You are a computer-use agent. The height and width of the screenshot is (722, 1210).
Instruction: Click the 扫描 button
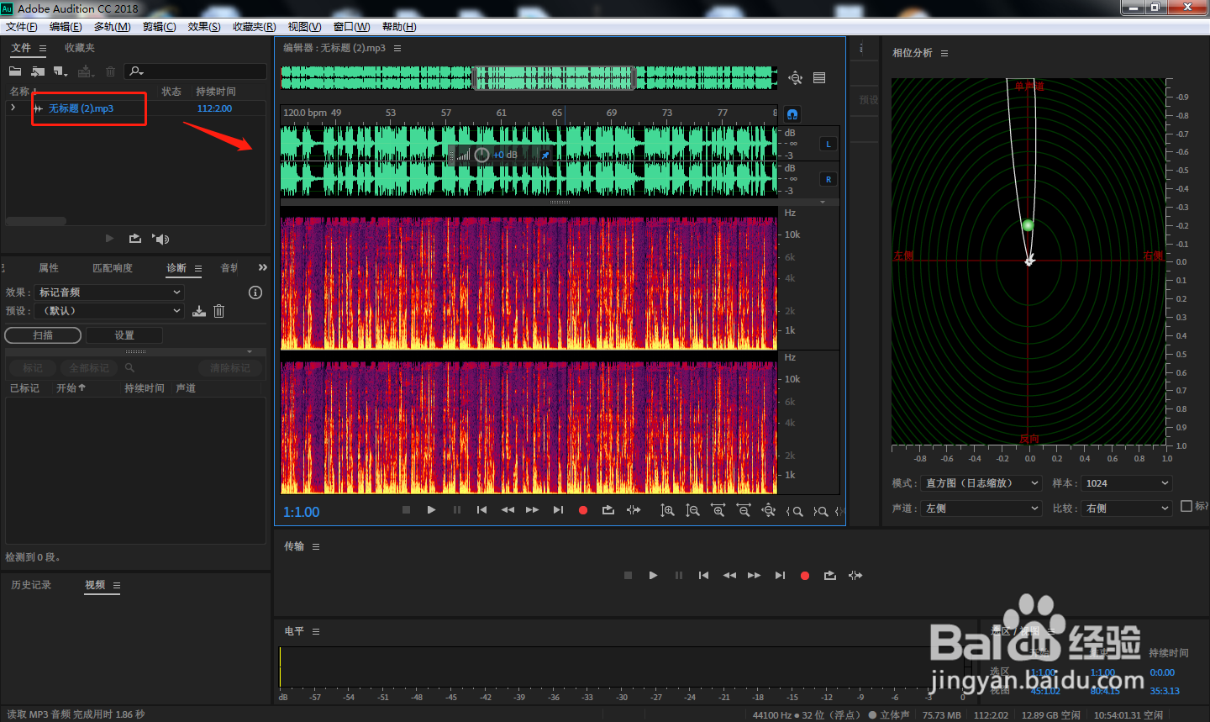(x=43, y=335)
